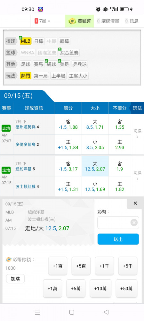The width and height of the screenshot is (144, 321).
Task: Pick the 小 12.5, 1.69 odds cell
Action: coord(95,186)
